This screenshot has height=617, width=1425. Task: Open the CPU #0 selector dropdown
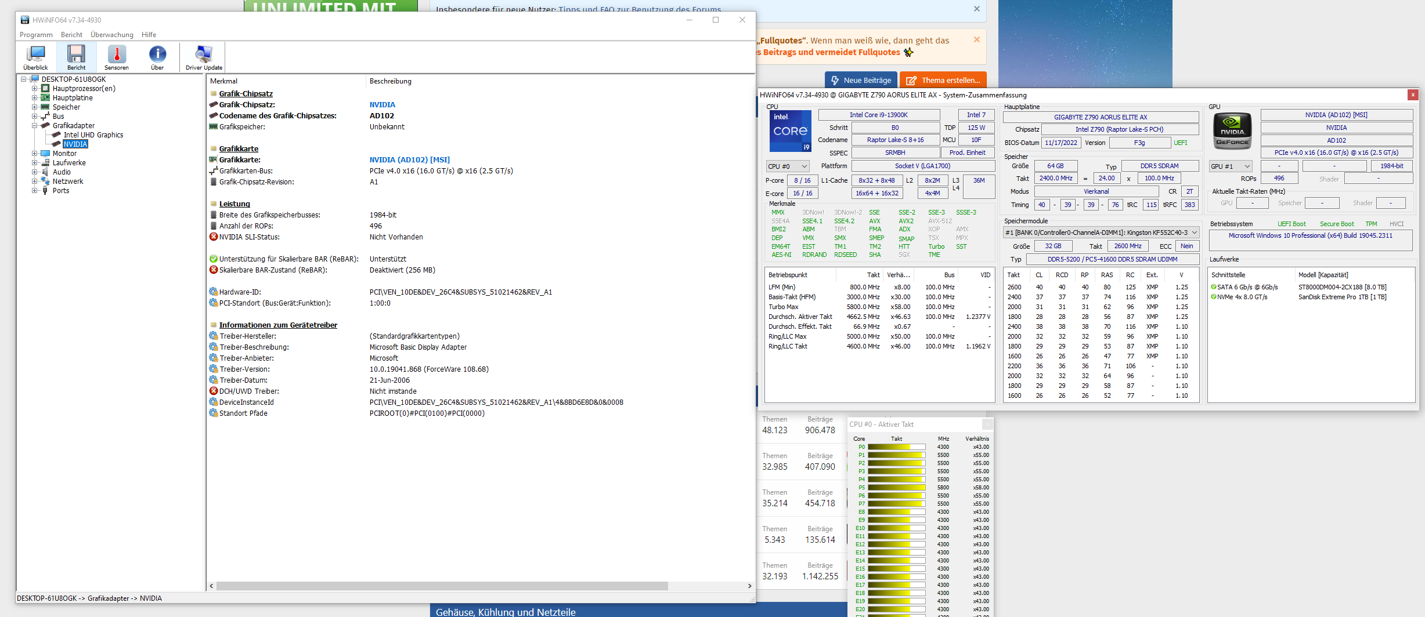tap(788, 166)
